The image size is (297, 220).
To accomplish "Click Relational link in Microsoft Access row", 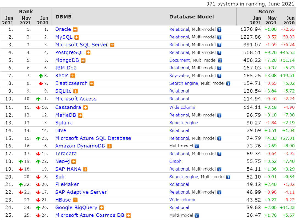I will point(179,99).
